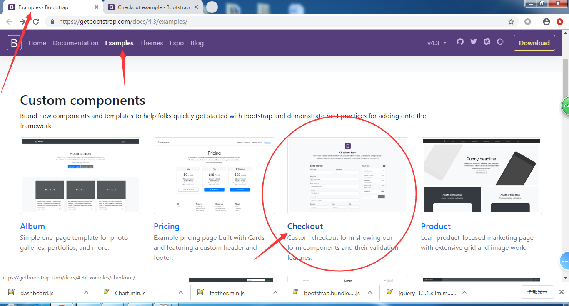Click the Album example thumbnail
Viewport: 569px width, 306px height.
[x=80, y=175]
